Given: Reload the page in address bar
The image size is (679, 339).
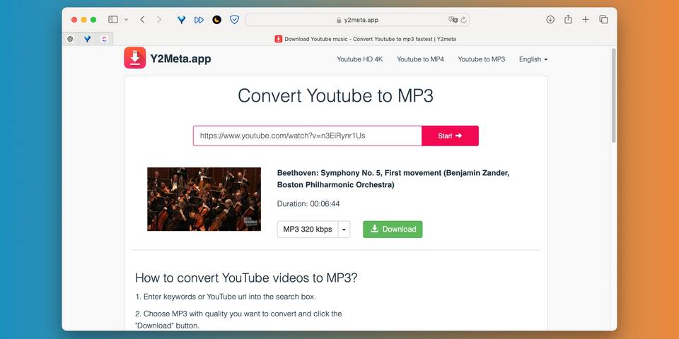Looking at the screenshot, I should [x=464, y=20].
